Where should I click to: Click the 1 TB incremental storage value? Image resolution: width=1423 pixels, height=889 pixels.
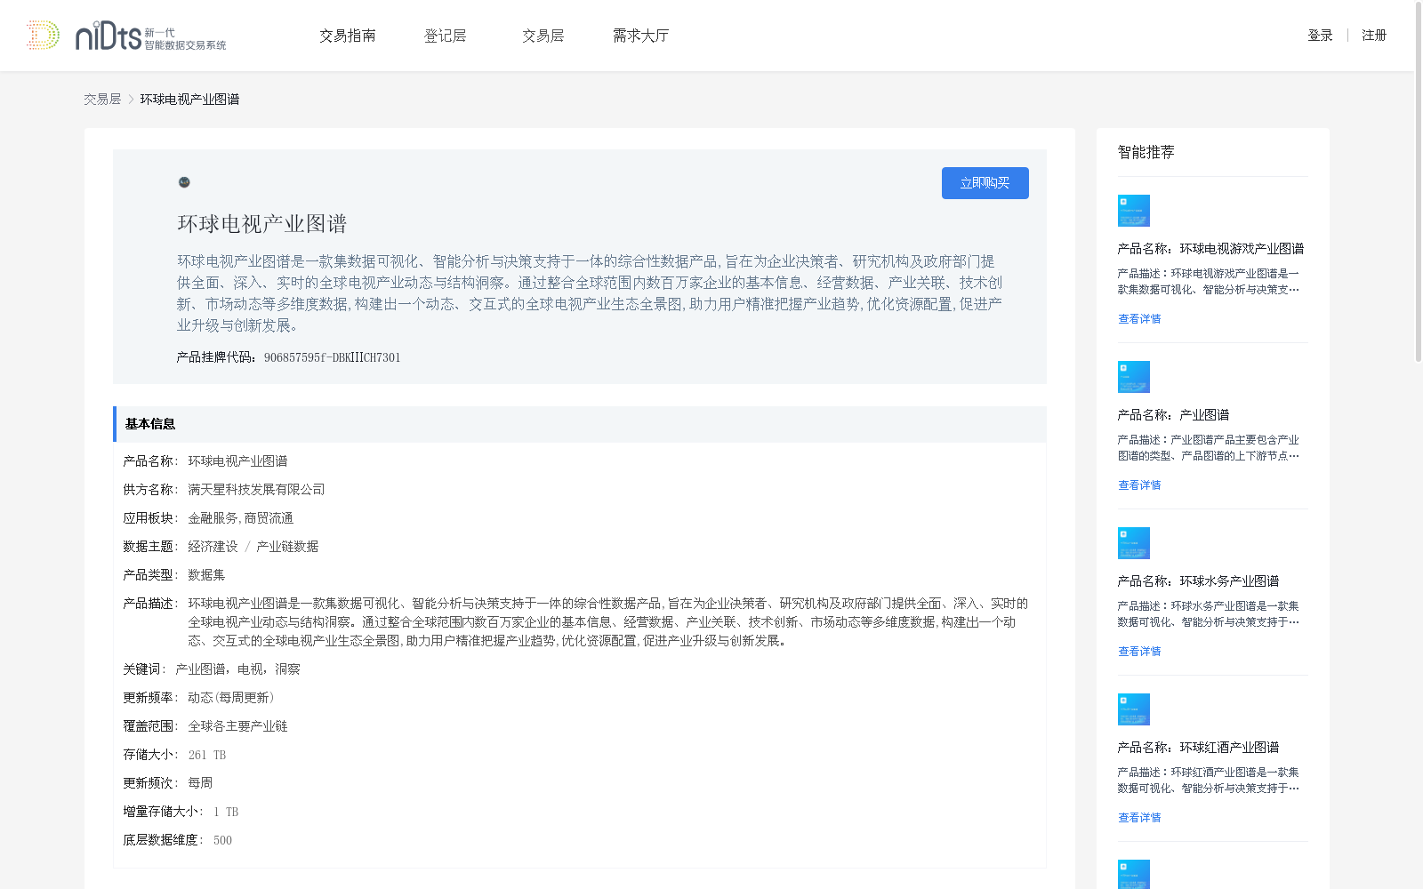point(226,812)
